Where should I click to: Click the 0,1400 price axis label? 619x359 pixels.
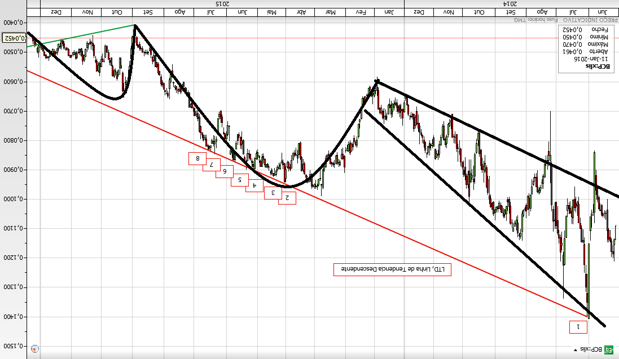(x=15, y=317)
